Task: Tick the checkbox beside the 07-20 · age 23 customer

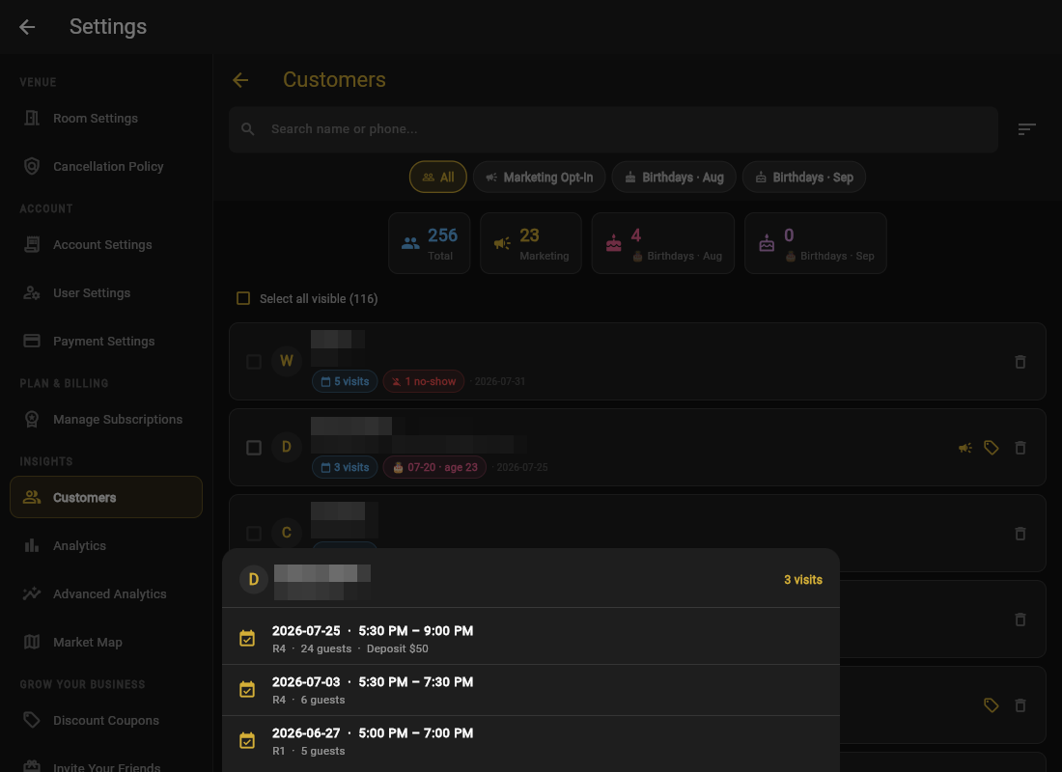Action: pos(254,448)
